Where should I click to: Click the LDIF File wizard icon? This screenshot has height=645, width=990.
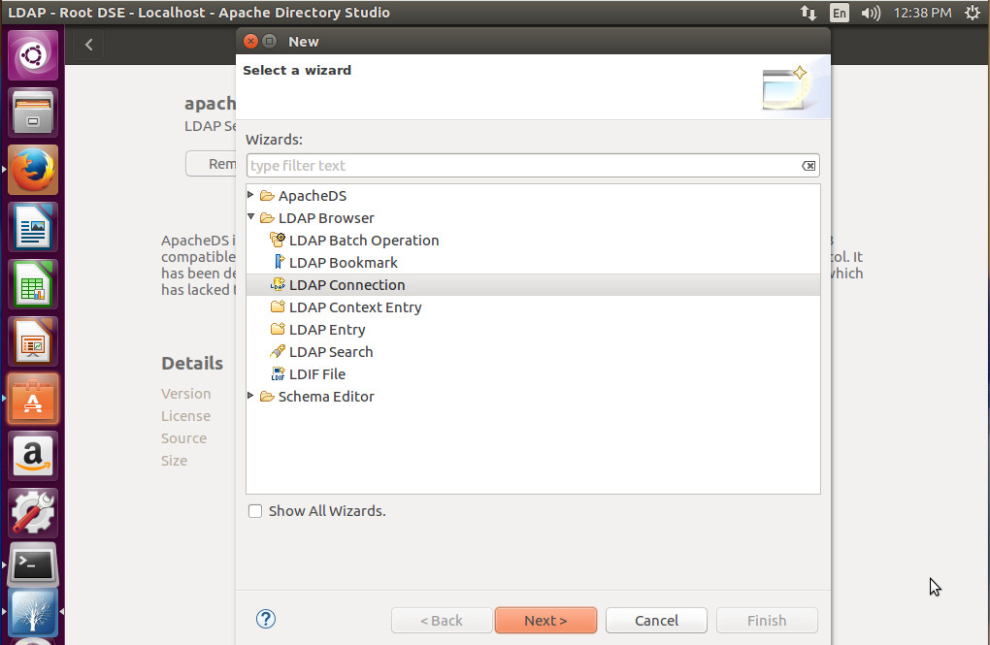click(x=279, y=373)
